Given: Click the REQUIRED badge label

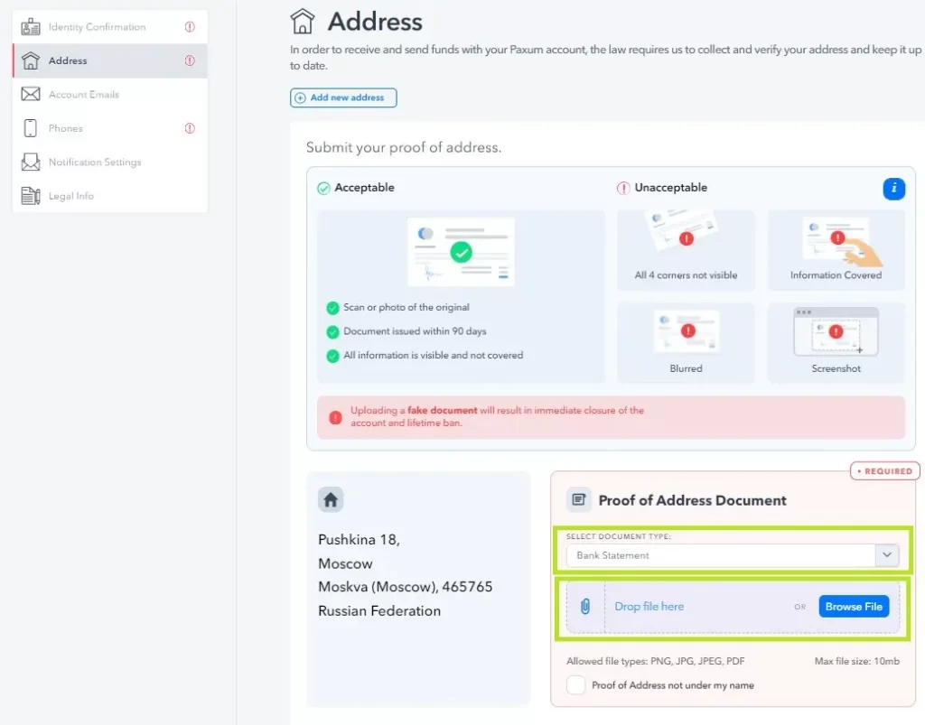Looking at the screenshot, I should [x=885, y=471].
